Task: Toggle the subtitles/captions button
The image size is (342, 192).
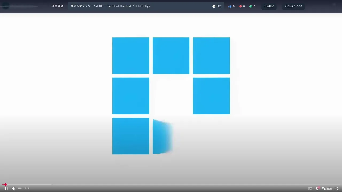Action: [x=310, y=189]
